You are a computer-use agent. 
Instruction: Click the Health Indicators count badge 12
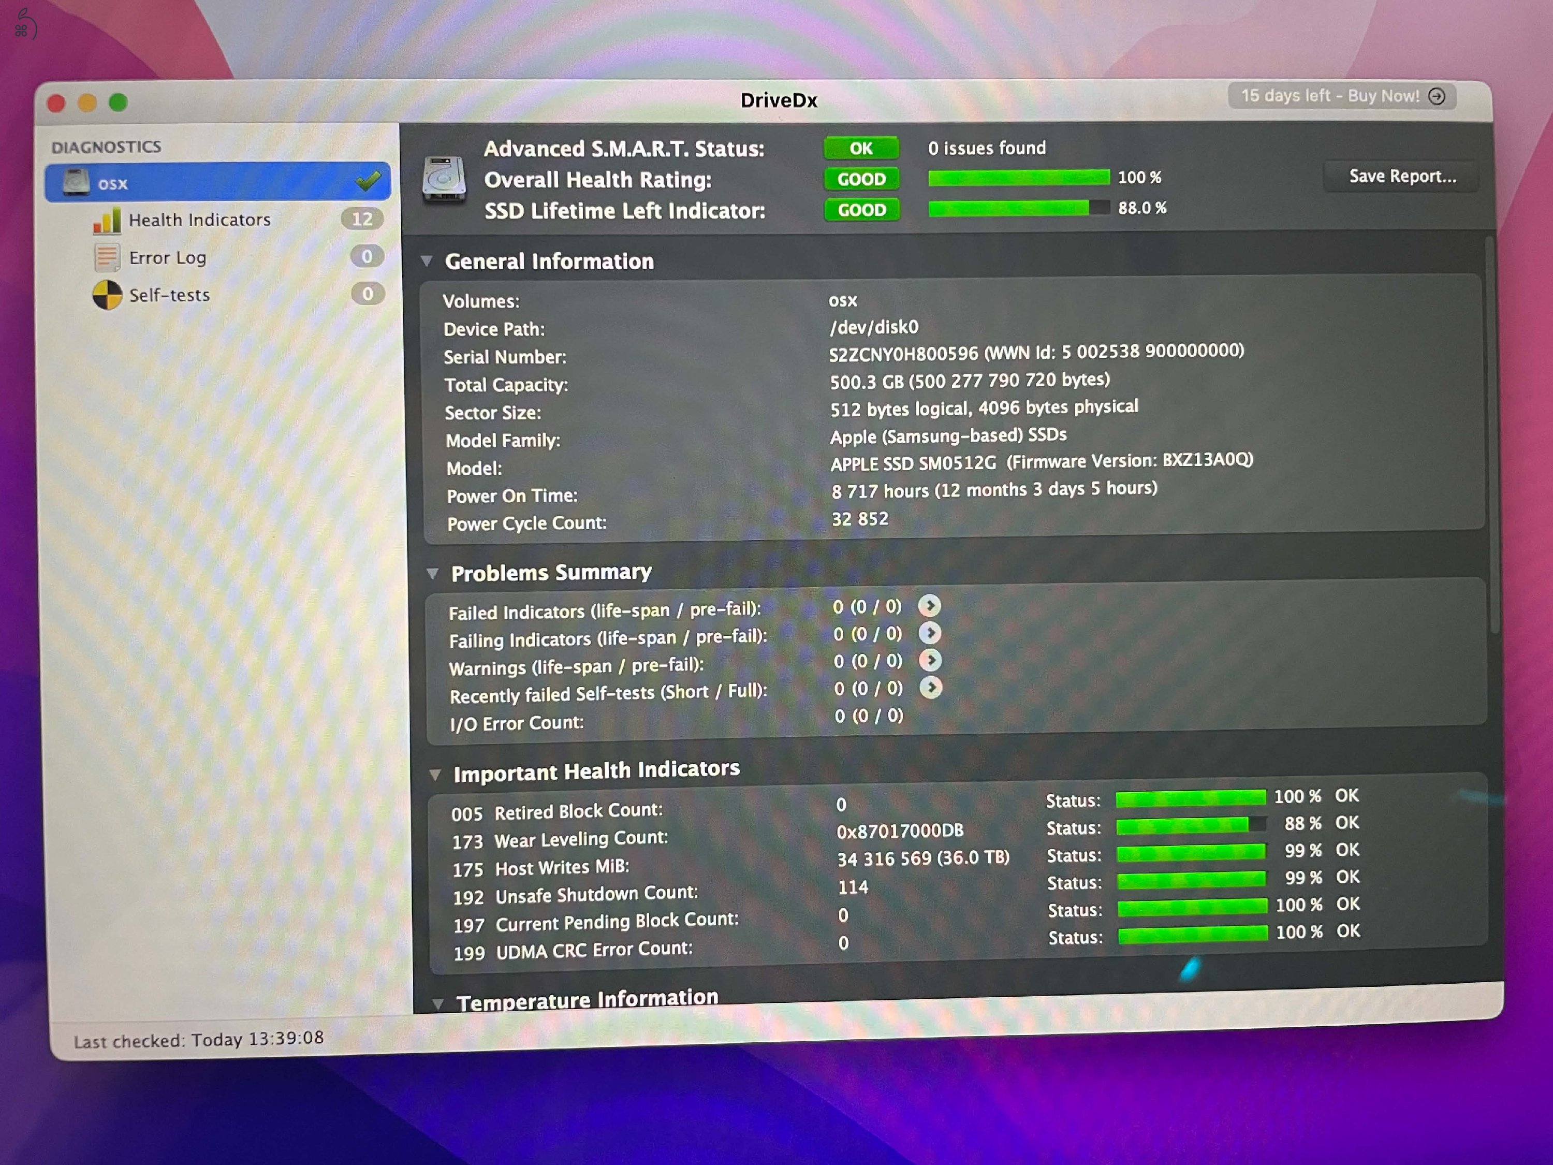coord(362,219)
